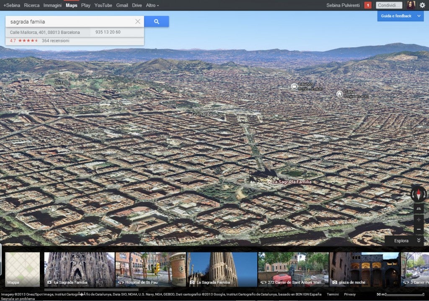Viewport: 429px width, 301px height.
Task: Collapse the Esplora panel chevron
Action: pyautogui.click(x=419, y=240)
